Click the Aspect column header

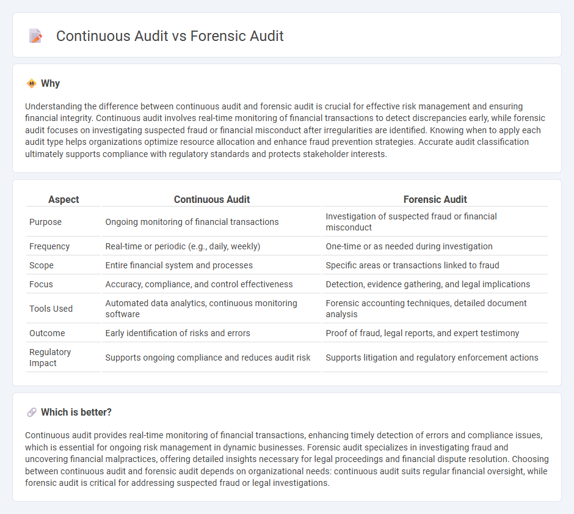64,199
